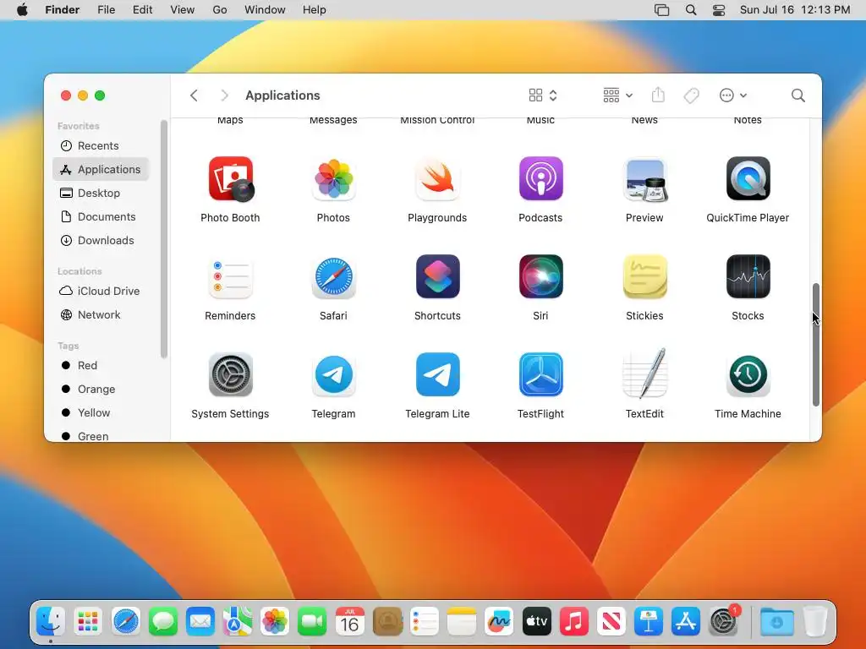Select the Telegram app icon
866x649 pixels.
click(x=333, y=375)
